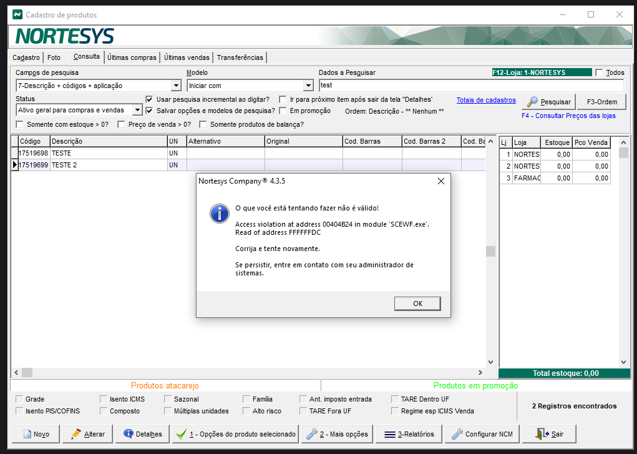
Task: Enable the Todos checkbox
Action: tap(599, 73)
